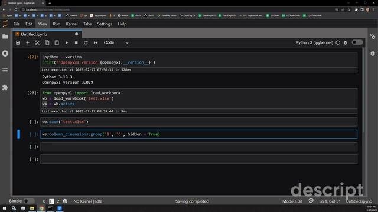
Task: Focus the wb.save('test.xlsx') cell
Action: point(199,122)
